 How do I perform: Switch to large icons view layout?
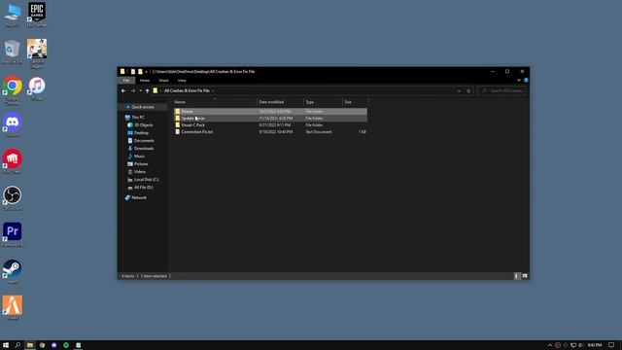click(x=525, y=276)
